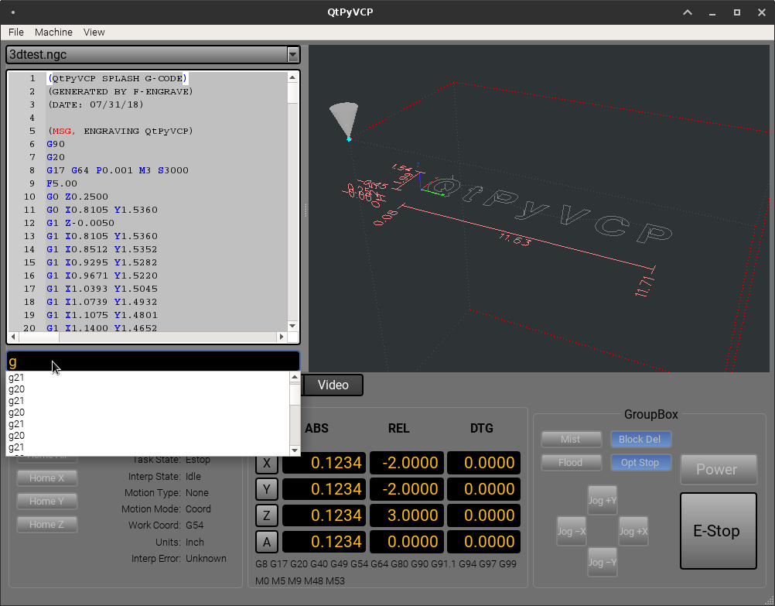The height and width of the screenshot is (606, 775).
Task: Toggle the Block Del option
Action: (640, 440)
